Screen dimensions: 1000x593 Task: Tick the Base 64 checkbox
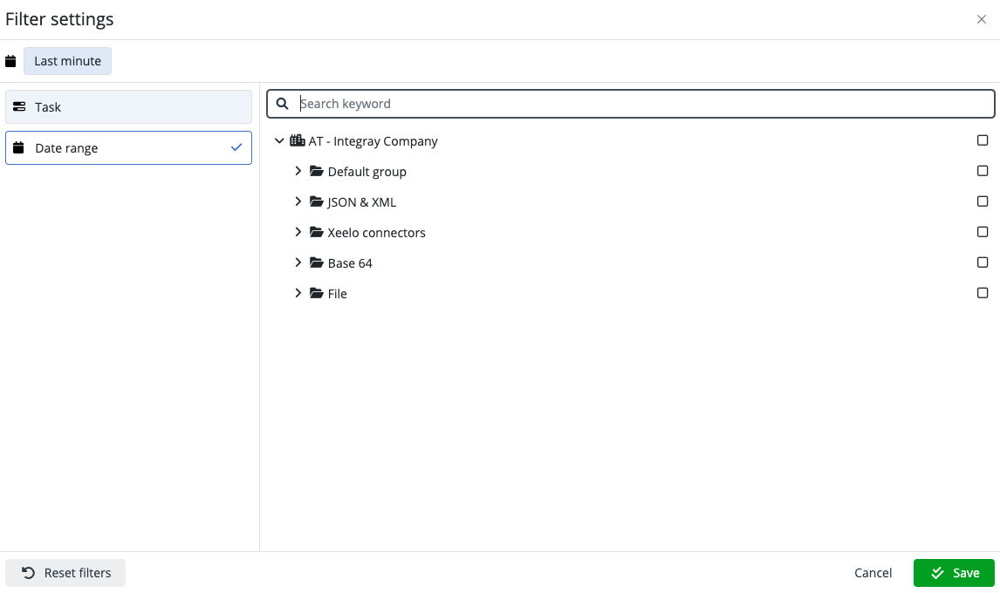983,262
